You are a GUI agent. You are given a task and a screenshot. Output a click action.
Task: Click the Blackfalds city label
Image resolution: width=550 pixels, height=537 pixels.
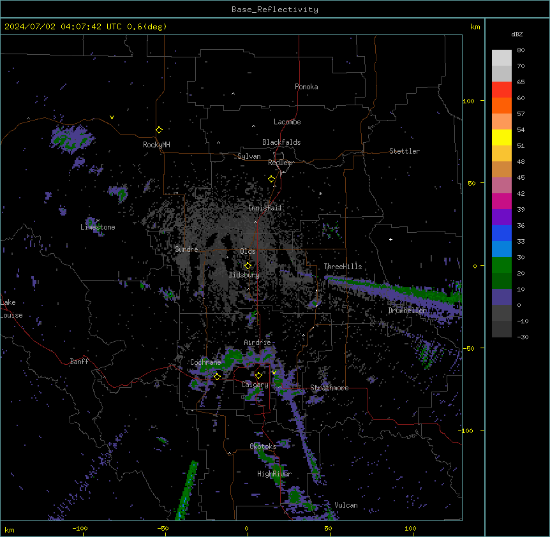pyautogui.click(x=281, y=142)
